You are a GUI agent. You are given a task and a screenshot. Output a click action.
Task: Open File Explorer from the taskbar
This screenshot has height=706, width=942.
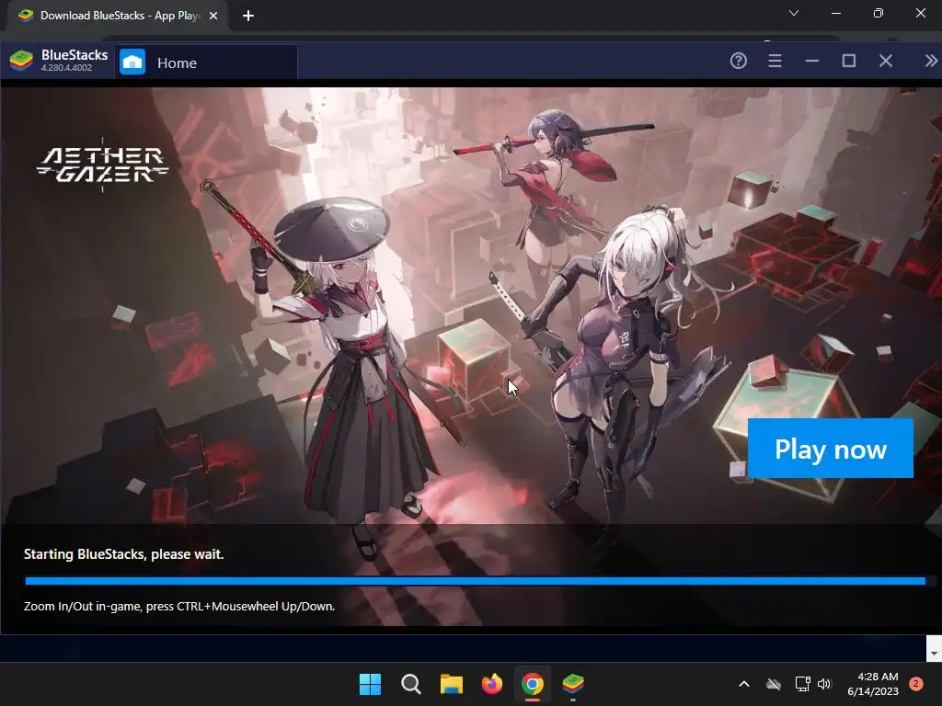451,684
